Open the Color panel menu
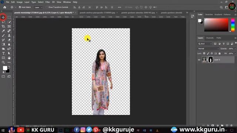 (236, 14)
